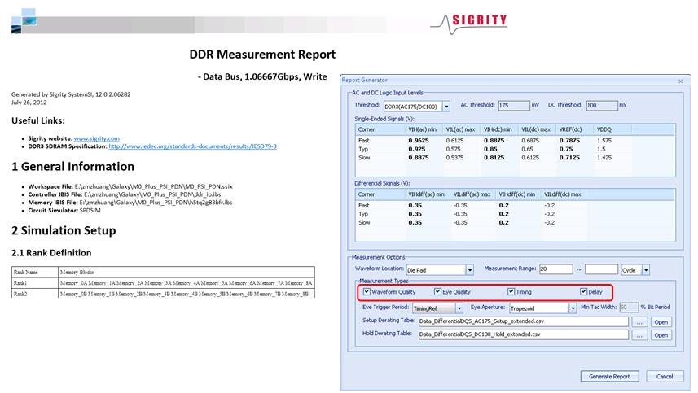Browse for Hold Derating Table file
Screen dimensions: 698x393
[x=639, y=335]
